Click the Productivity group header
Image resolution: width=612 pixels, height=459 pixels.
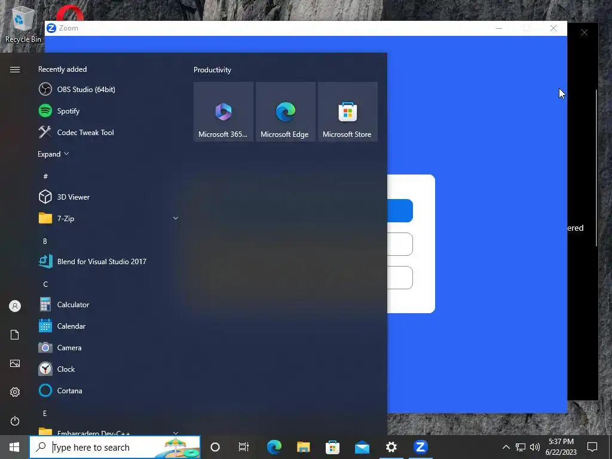point(212,70)
